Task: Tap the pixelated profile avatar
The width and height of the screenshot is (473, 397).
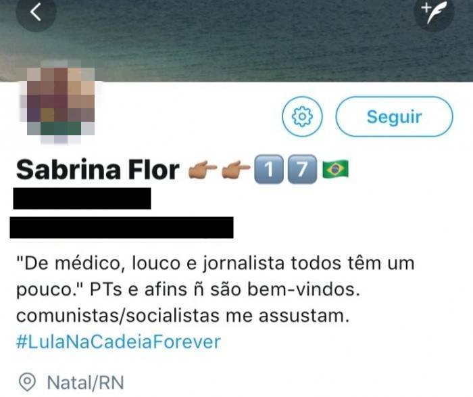Action: [x=60, y=101]
